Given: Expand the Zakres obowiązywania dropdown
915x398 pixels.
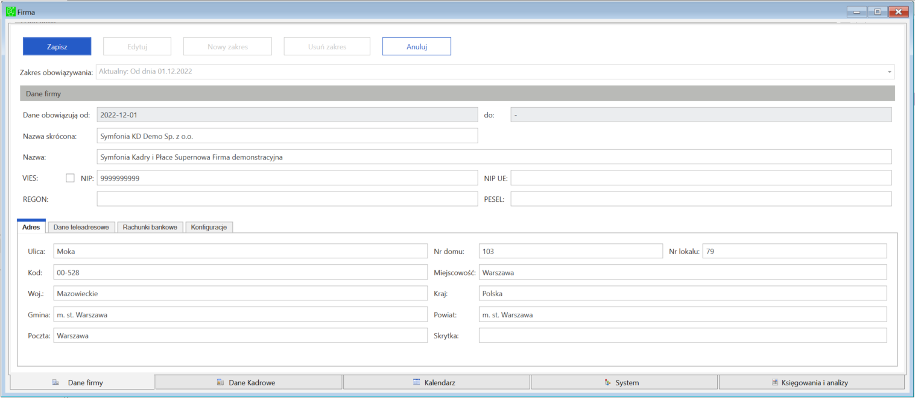Looking at the screenshot, I should [x=888, y=72].
